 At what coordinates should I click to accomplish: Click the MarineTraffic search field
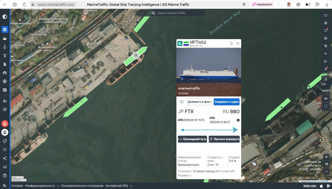[171, 13]
